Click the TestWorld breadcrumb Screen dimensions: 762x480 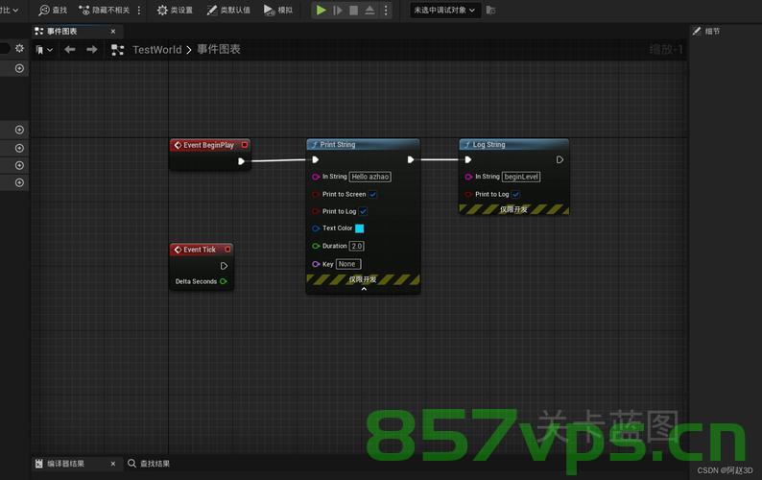point(157,50)
